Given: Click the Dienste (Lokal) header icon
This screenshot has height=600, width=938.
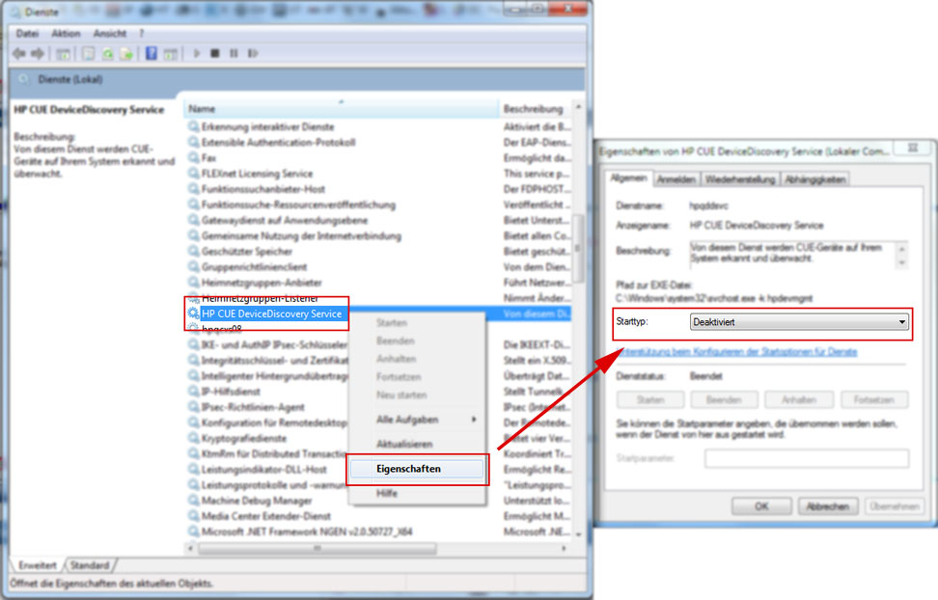Looking at the screenshot, I should click(x=23, y=79).
